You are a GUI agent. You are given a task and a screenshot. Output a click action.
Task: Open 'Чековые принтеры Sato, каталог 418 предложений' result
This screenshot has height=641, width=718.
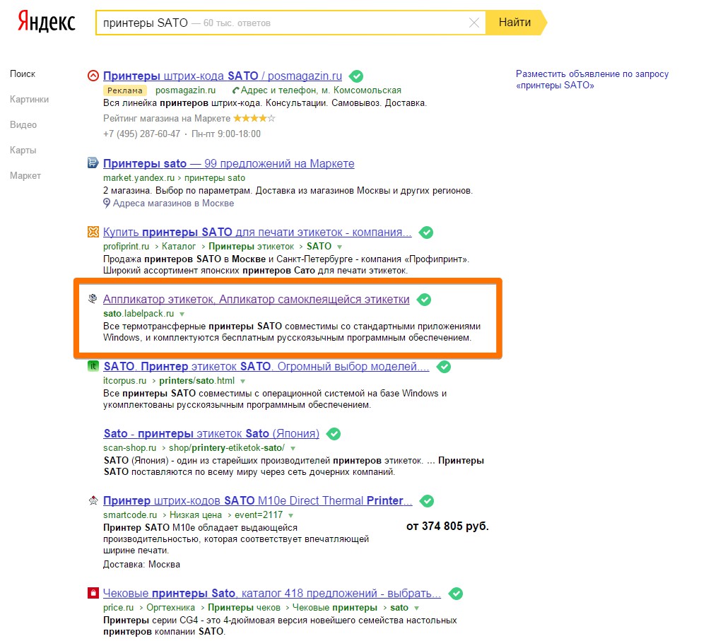click(272, 593)
